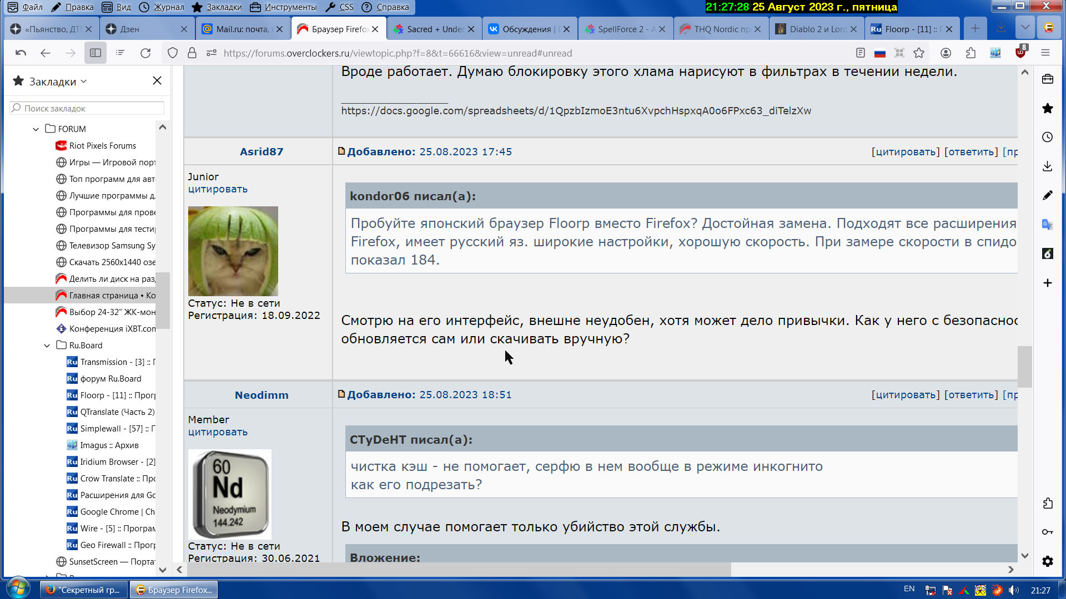
Task: Open a new tab with plus button
Action: coord(975,29)
